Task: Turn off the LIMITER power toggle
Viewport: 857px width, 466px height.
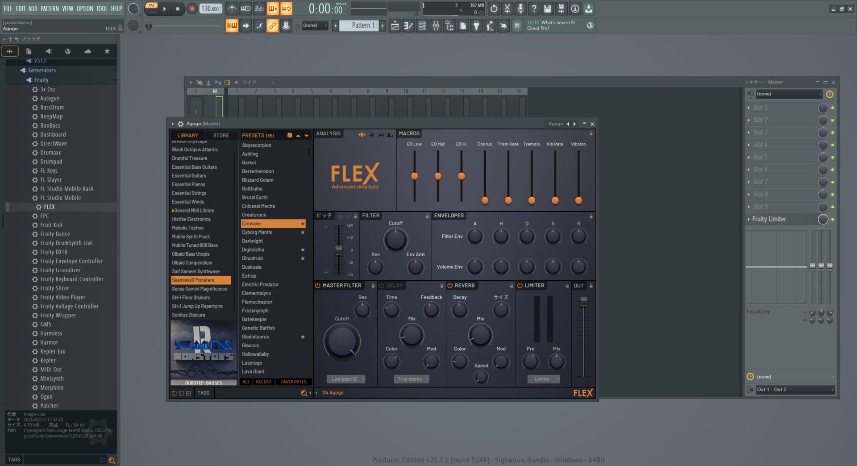Action: [520, 286]
